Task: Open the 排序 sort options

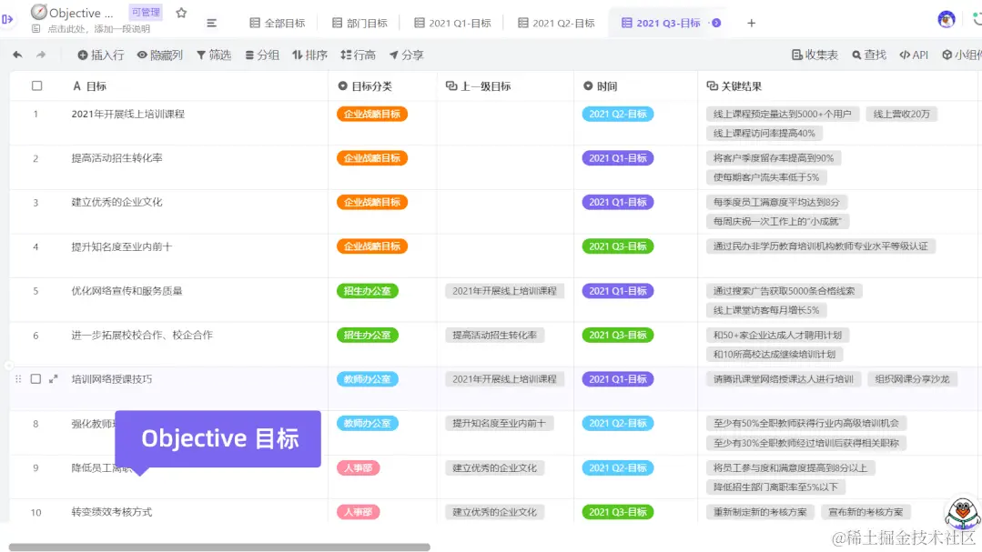Action: 309,55
